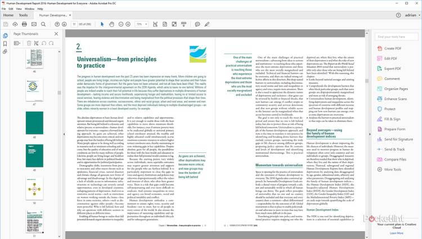
Task: Open Compare Files tool
Action: [x=392, y=159]
